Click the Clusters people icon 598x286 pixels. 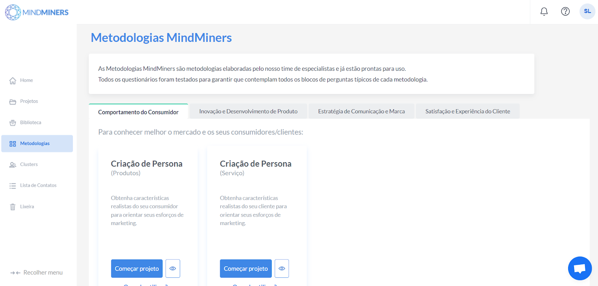pos(13,165)
